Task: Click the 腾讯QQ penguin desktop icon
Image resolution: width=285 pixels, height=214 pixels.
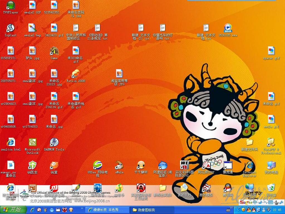Action: click(x=228, y=188)
